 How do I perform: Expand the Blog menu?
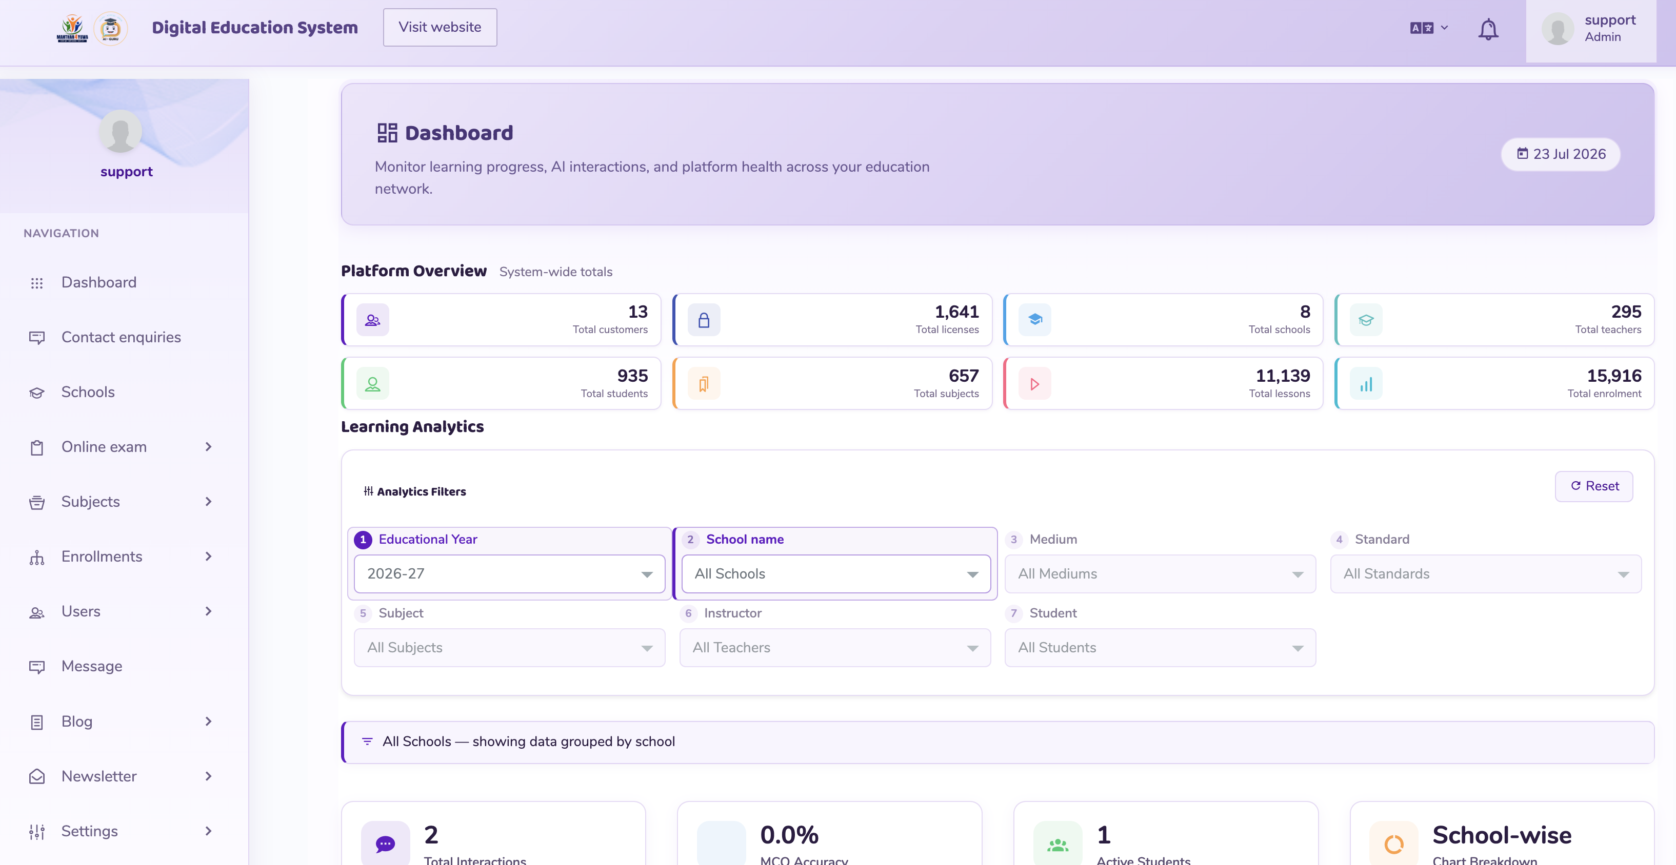(124, 722)
